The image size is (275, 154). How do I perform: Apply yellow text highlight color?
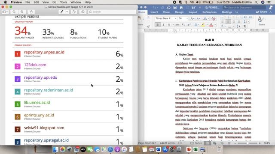point(203,25)
